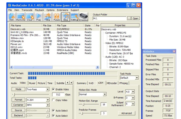Open the Playback menu
Image resolution: width=181 pixels, height=119 pixels.
(x=39, y=10)
